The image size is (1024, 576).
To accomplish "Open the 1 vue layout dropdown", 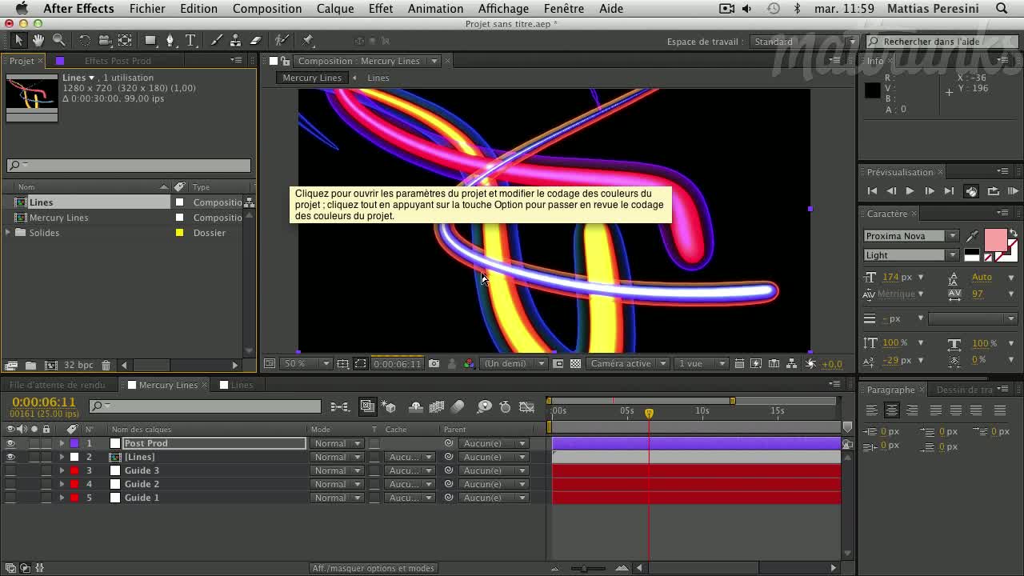I will [x=702, y=363].
